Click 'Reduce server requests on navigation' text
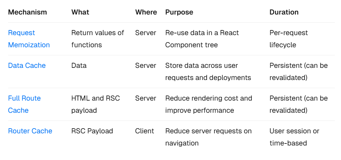This screenshot has height=160, width=341. [x=208, y=137]
